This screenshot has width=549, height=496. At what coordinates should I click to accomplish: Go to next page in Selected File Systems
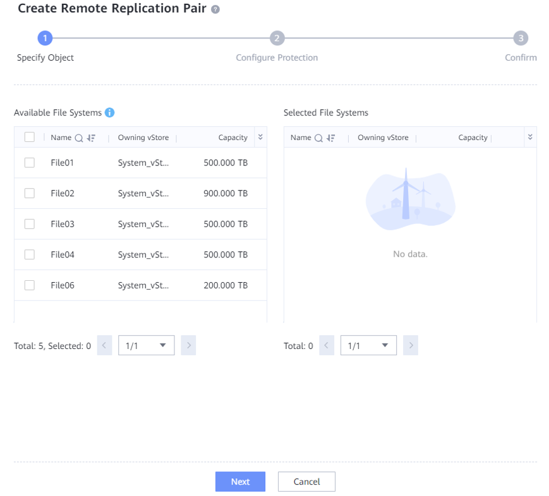click(x=411, y=345)
